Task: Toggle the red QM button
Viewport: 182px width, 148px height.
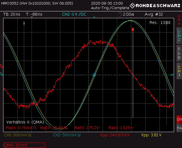Action: pyautogui.click(x=179, y=120)
